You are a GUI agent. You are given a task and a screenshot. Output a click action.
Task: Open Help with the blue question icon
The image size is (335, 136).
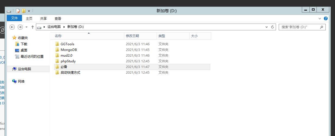tap(326, 18)
